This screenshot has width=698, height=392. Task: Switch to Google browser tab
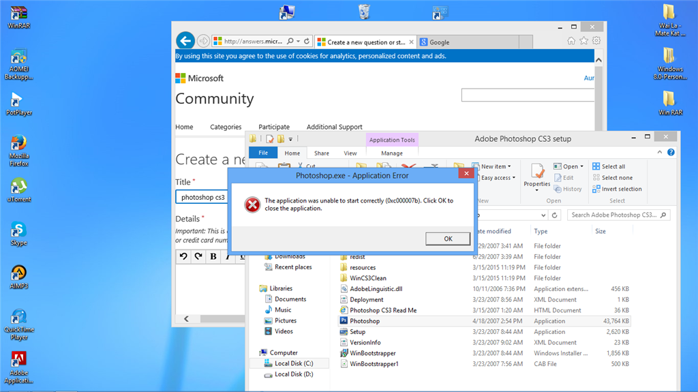(x=468, y=42)
